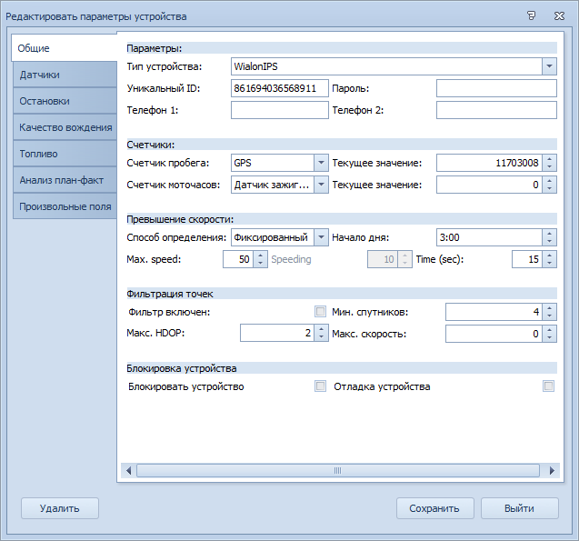Screen dimensions: 579x541
Task: Click the pin icon in title bar
Action: click(x=531, y=15)
